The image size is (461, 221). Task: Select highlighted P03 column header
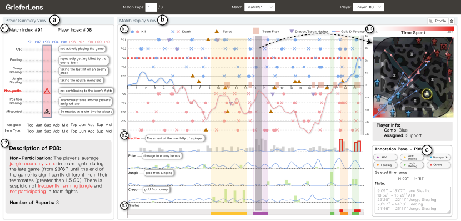click(47, 42)
